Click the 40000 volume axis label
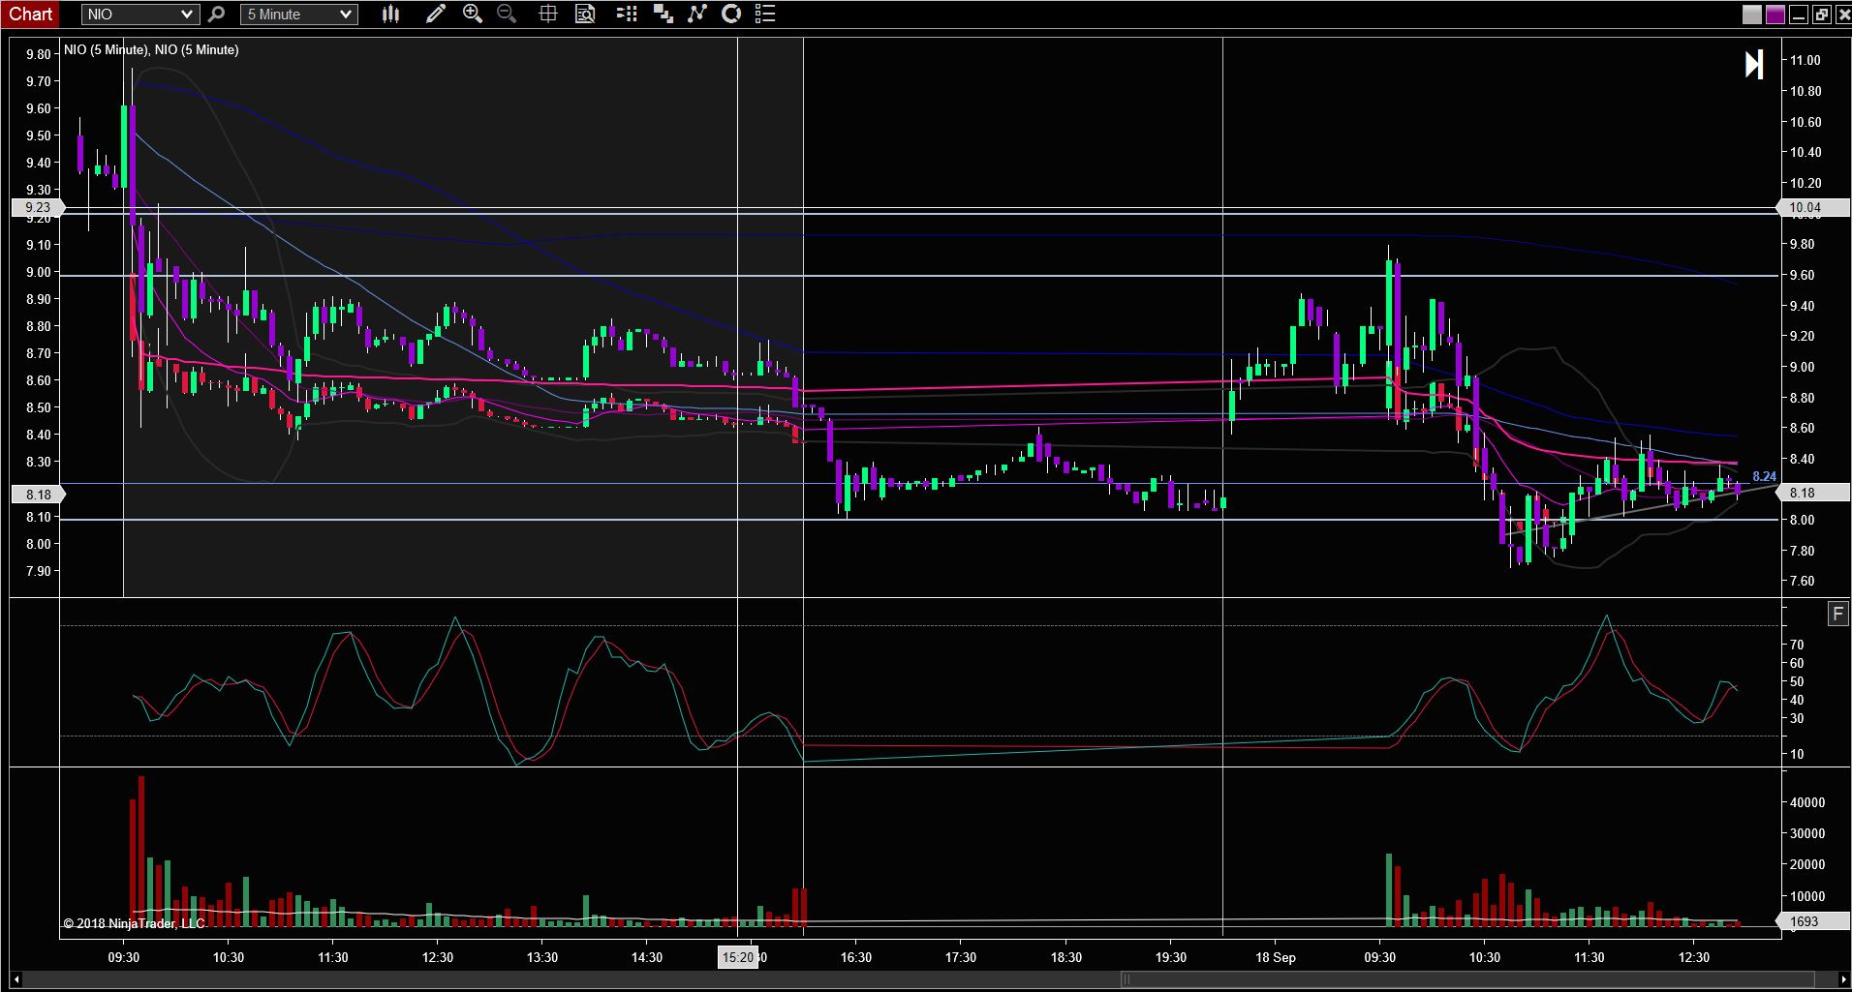The image size is (1852, 992). point(1807,802)
